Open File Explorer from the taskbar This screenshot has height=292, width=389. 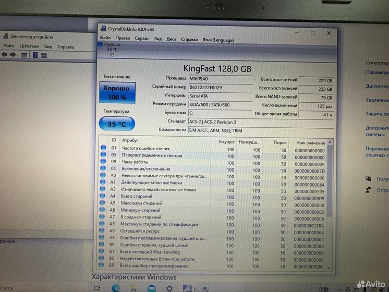point(133,288)
